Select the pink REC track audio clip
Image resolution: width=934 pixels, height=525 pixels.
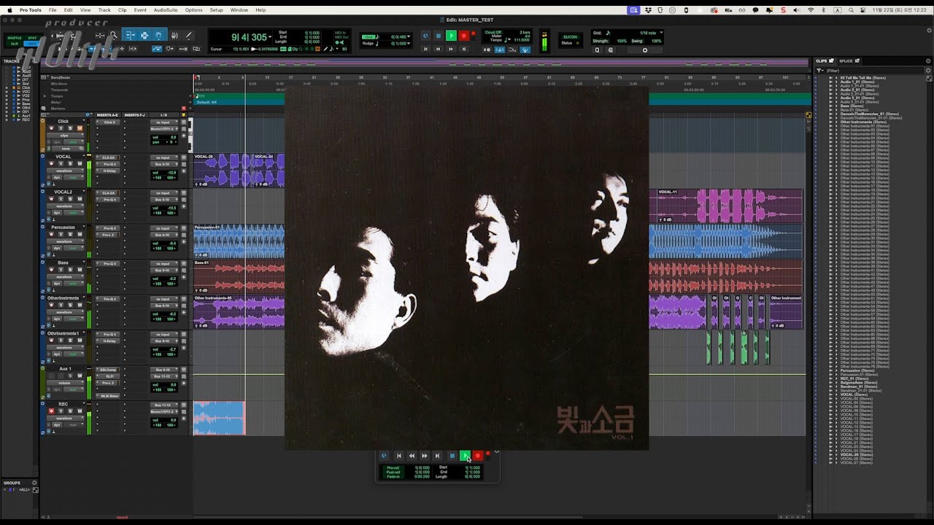[x=220, y=418]
